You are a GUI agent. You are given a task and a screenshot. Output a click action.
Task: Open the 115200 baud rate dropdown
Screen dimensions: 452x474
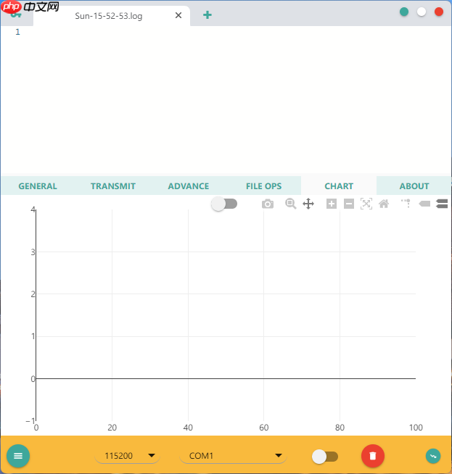coord(128,456)
